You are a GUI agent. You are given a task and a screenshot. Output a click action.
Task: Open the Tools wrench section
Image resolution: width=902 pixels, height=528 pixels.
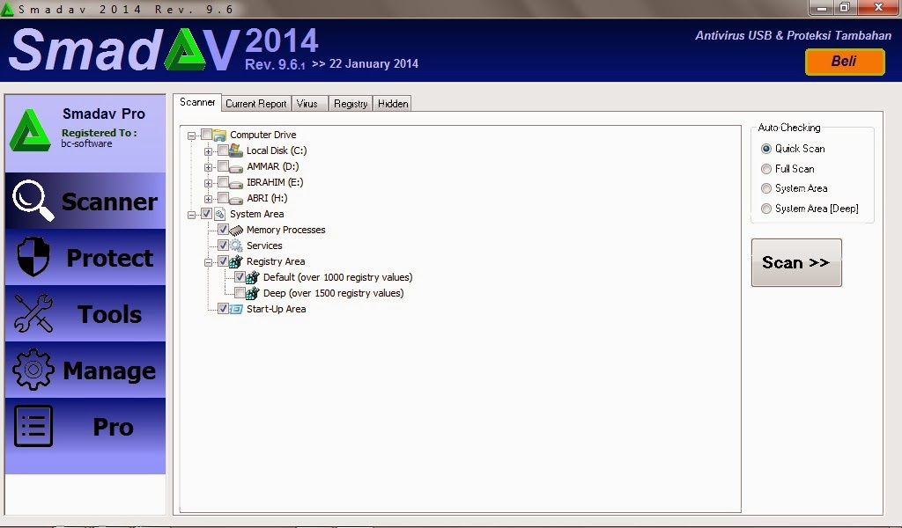point(32,313)
